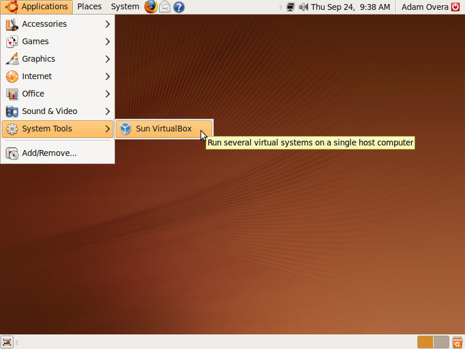Select the Add/Remove... menu entry
Image resolution: width=465 pixels, height=349 pixels.
(x=58, y=153)
